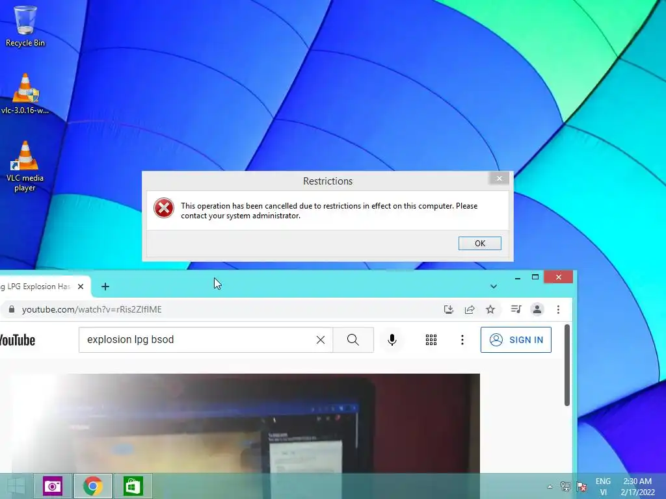The image size is (666, 499).
Task: Show hidden tray icons arrow
Action: click(x=550, y=487)
